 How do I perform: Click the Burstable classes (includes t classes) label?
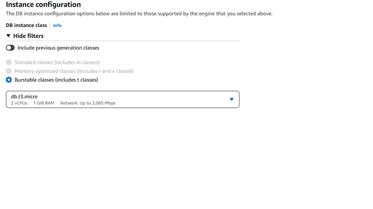pyautogui.click(x=56, y=80)
